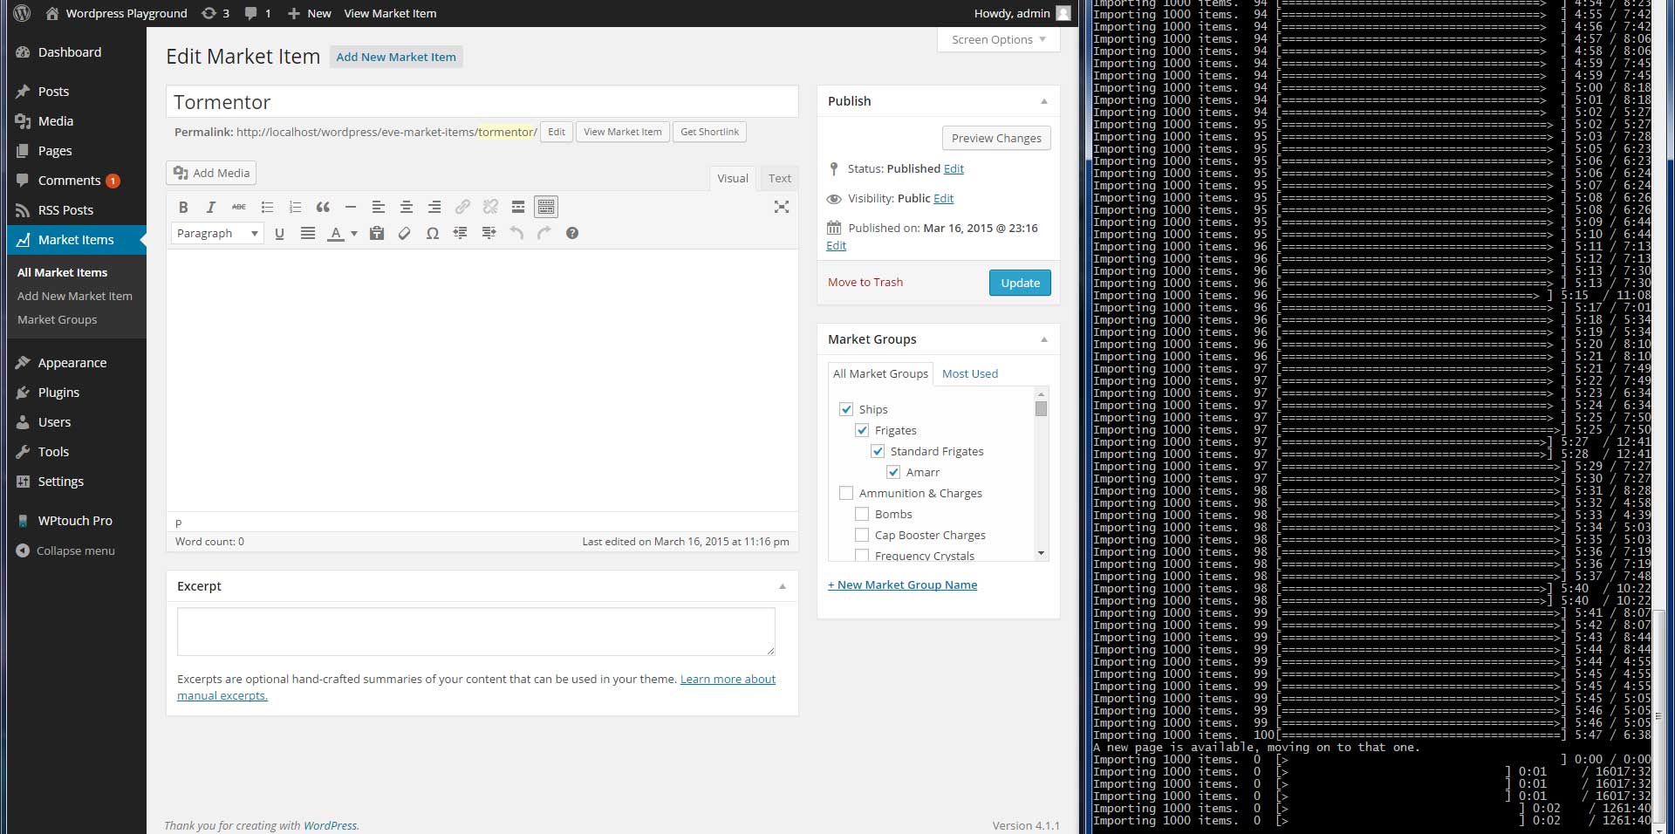This screenshot has height=834, width=1675.
Task: Apply italic formatting
Action: point(210,207)
